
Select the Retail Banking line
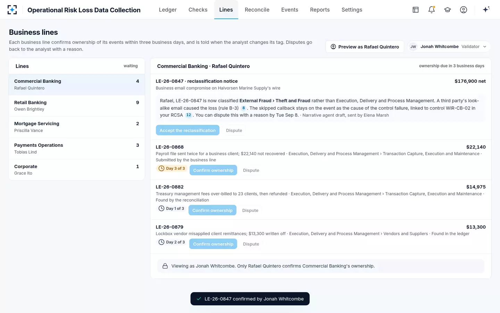click(x=77, y=106)
